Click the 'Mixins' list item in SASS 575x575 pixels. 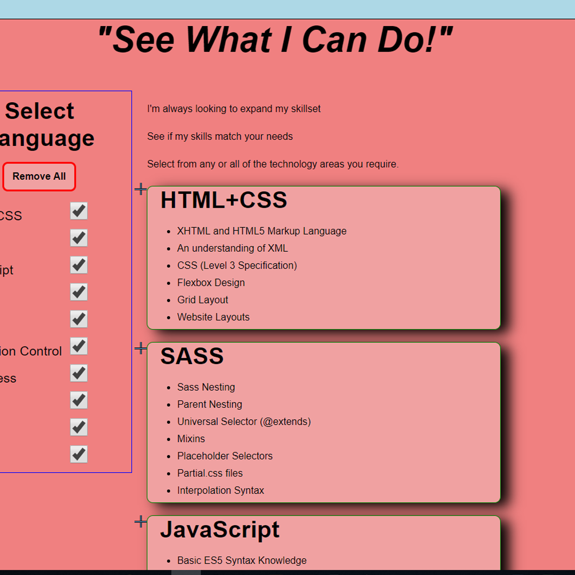pos(191,439)
